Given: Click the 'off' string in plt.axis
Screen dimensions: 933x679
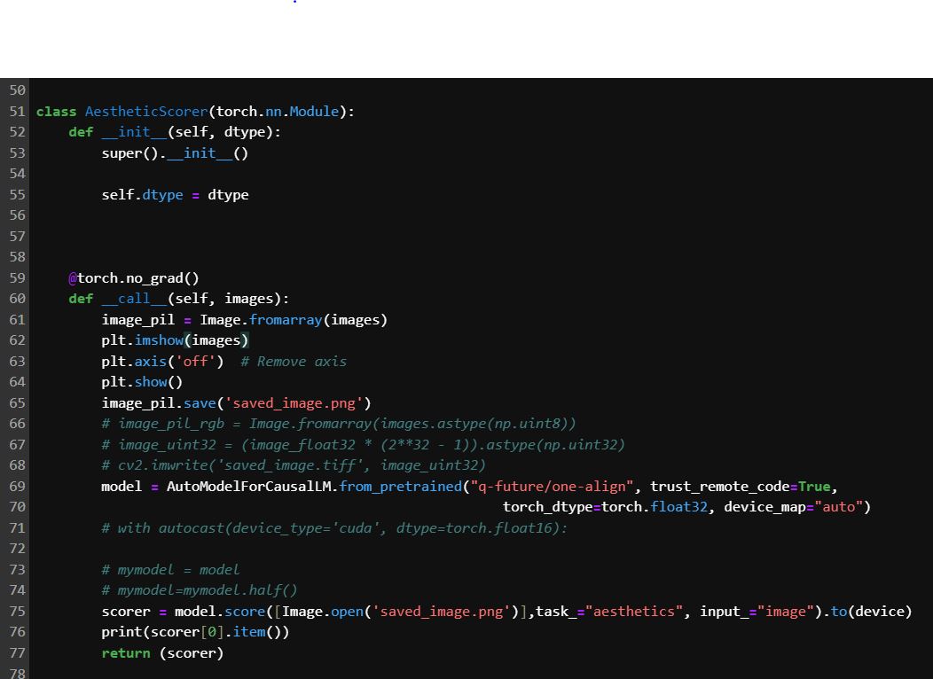Looking at the screenshot, I should coord(195,362).
